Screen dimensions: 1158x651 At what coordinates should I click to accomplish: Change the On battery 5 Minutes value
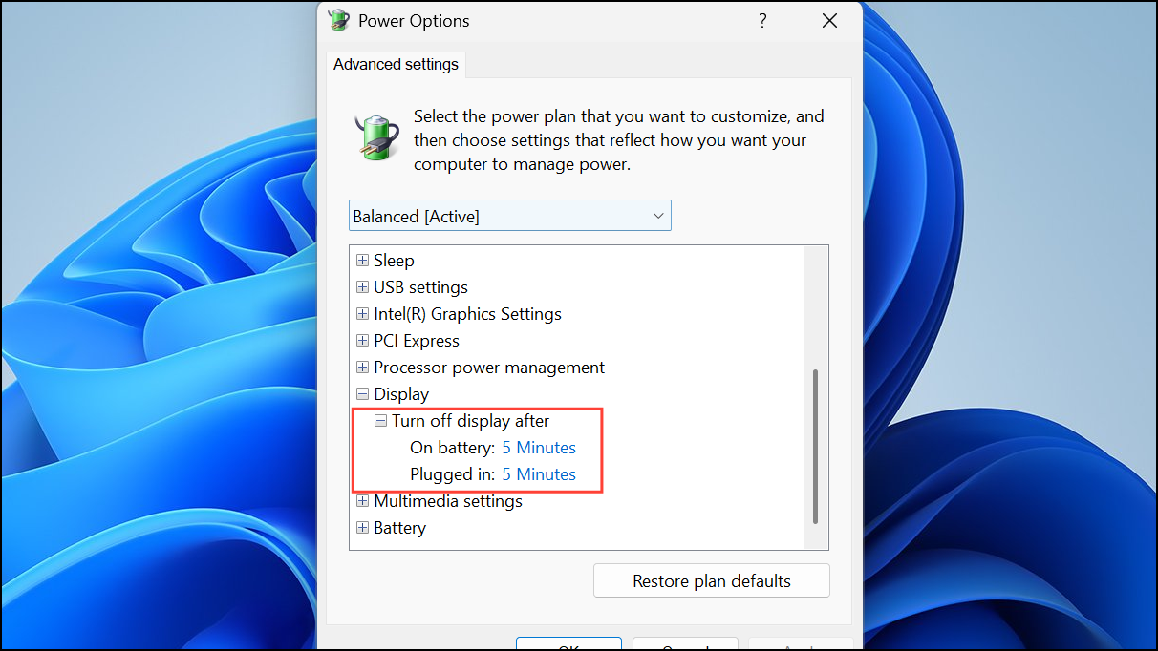tap(538, 447)
